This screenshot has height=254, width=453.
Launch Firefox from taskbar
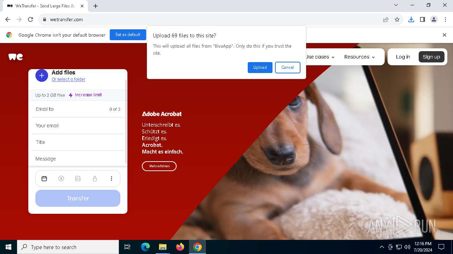coord(180,247)
